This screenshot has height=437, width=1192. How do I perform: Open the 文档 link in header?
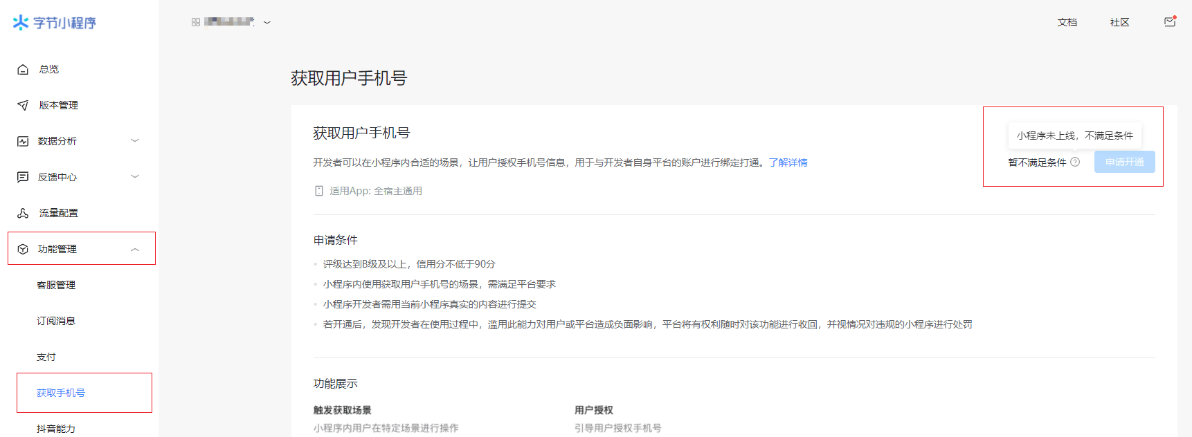(1067, 22)
